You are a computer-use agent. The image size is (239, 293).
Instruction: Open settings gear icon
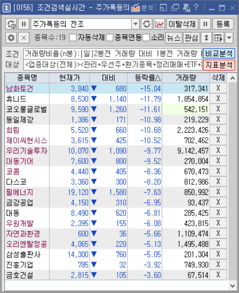coord(11,38)
